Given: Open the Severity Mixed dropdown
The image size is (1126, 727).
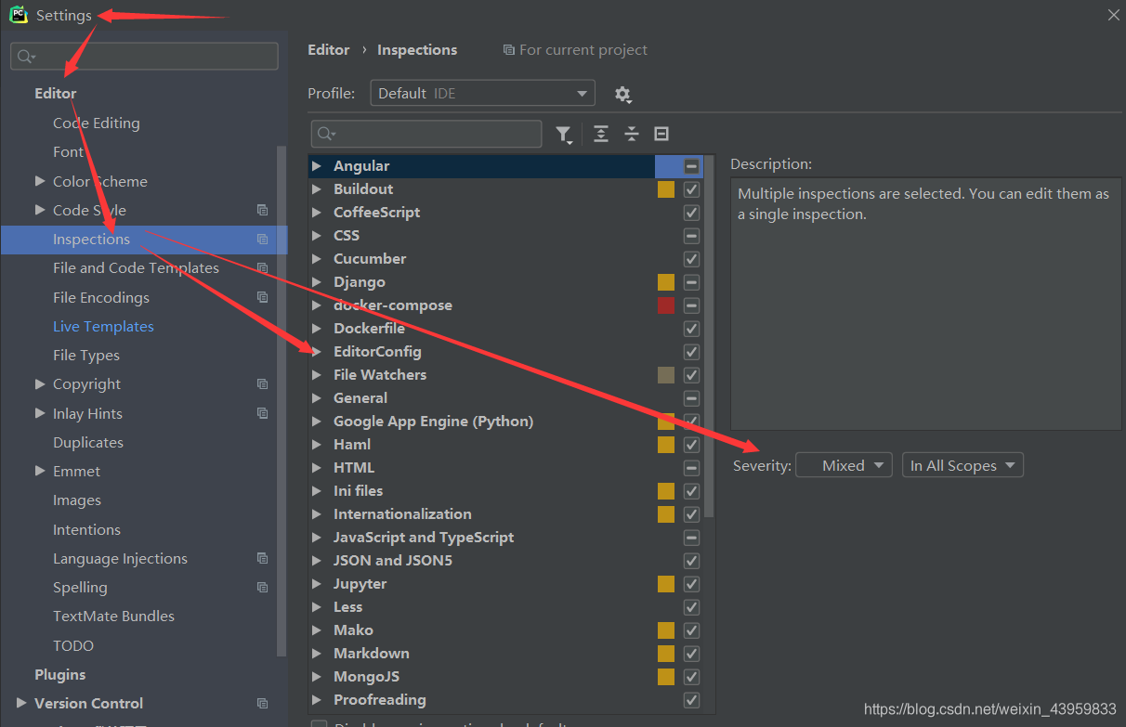Looking at the screenshot, I should (x=844, y=466).
